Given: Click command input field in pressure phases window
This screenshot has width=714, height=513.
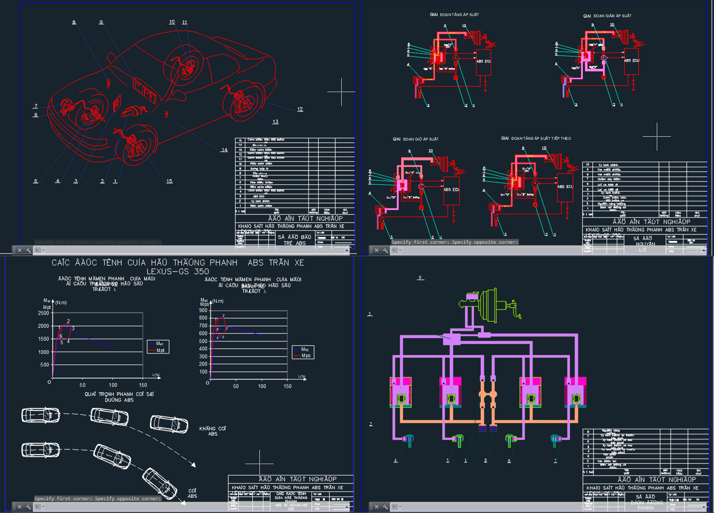Looking at the screenshot, I should click(x=552, y=250).
